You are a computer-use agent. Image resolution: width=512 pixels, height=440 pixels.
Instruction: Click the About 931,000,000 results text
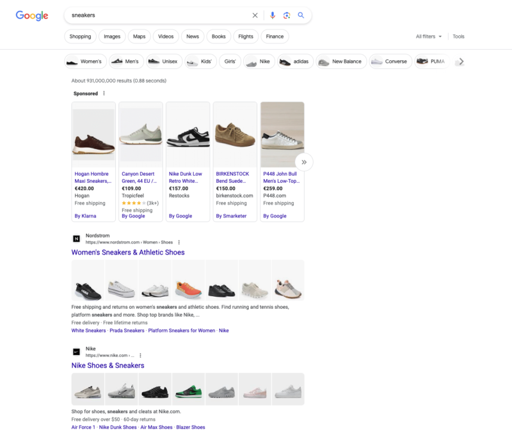(x=119, y=81)
